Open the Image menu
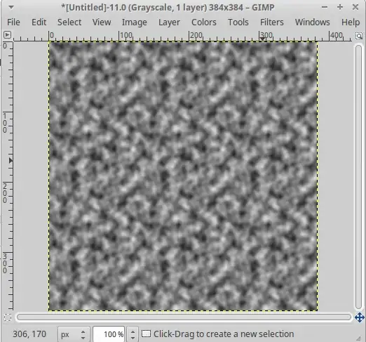 135,22
